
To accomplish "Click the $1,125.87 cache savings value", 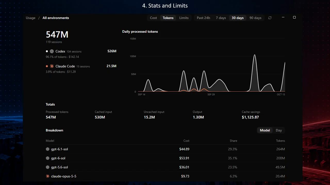I will (x=250, y=117).
